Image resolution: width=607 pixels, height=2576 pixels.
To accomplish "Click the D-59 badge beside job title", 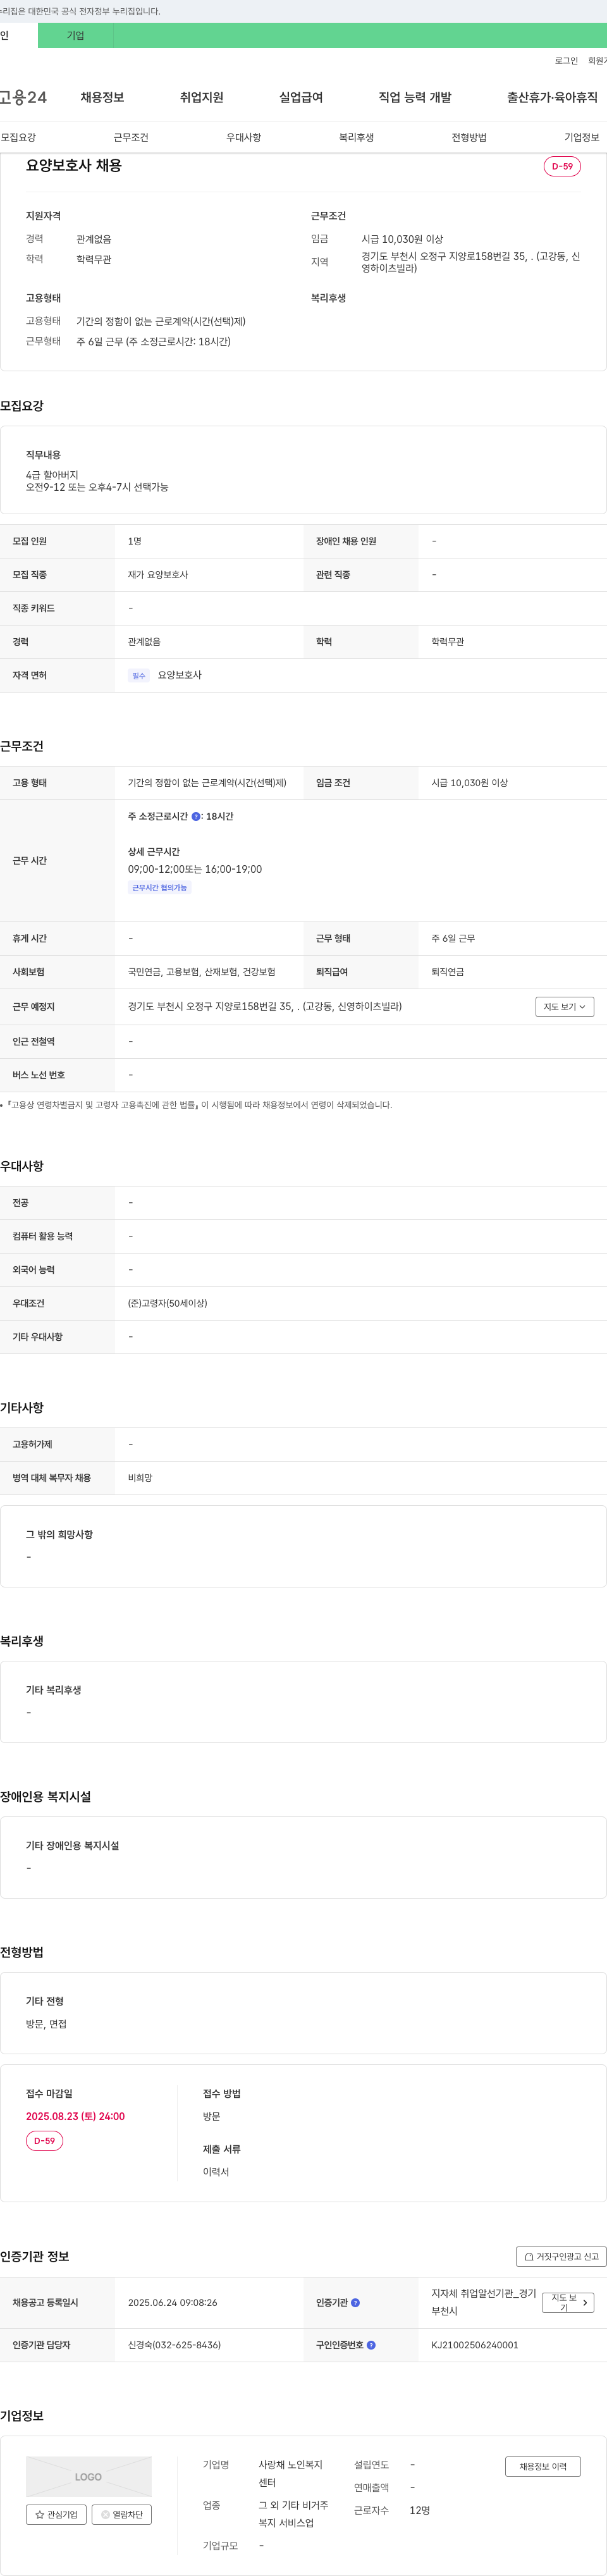I will [x=562, y=166].
